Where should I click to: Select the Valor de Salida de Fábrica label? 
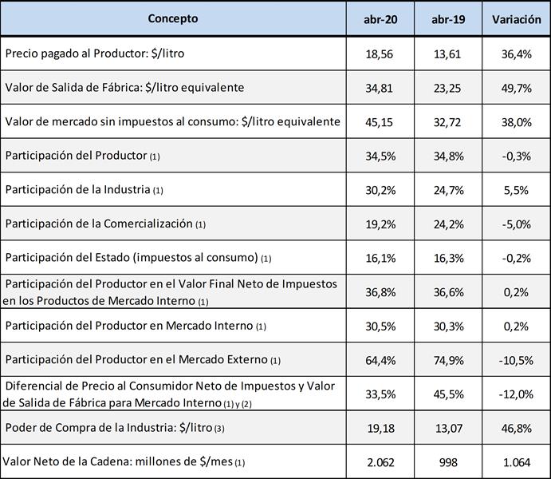124,87
